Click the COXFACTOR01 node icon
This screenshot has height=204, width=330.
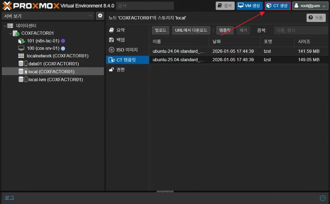coord(16,33)
